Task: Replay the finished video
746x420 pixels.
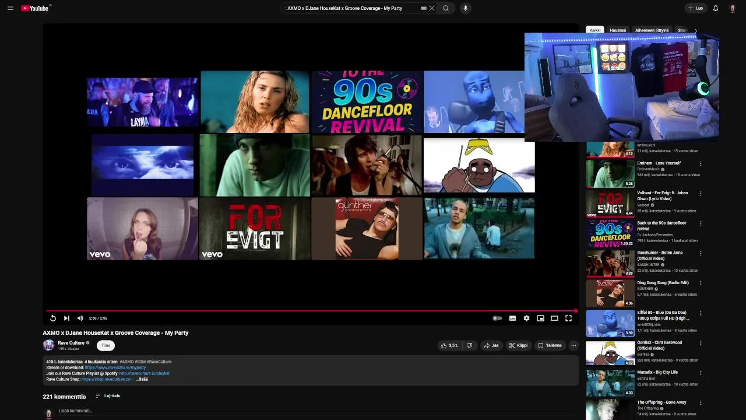Action: [x=52, y=318]
